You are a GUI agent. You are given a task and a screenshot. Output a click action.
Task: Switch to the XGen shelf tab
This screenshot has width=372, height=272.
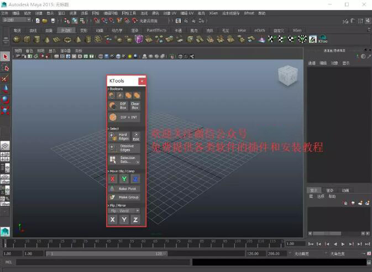coord(297,30)
